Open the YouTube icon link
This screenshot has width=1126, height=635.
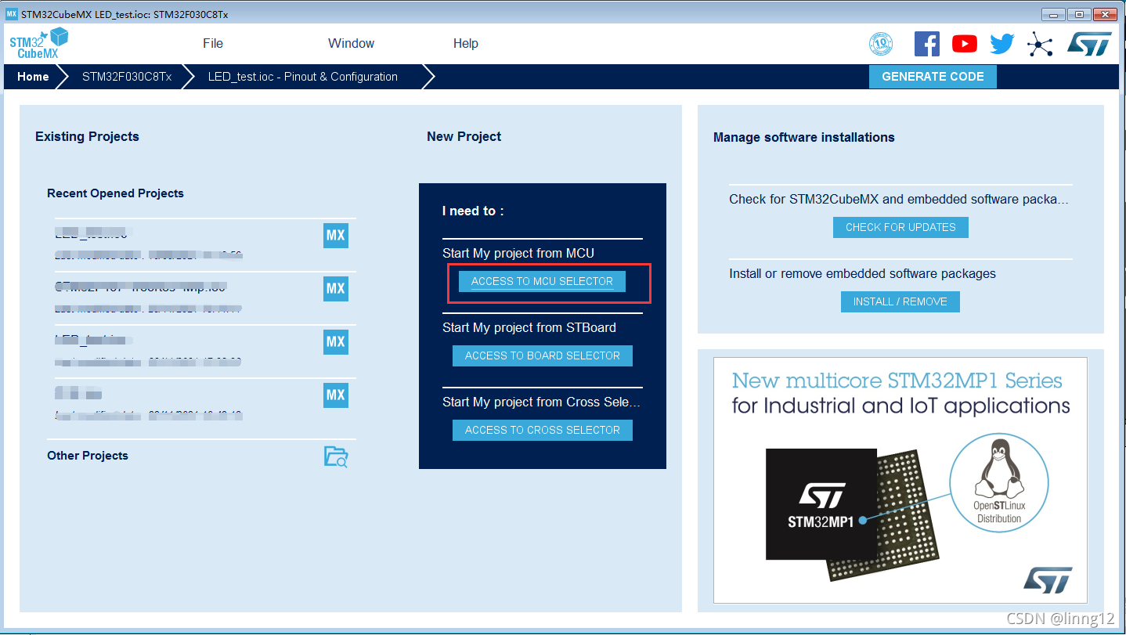[x=964, y=44]
